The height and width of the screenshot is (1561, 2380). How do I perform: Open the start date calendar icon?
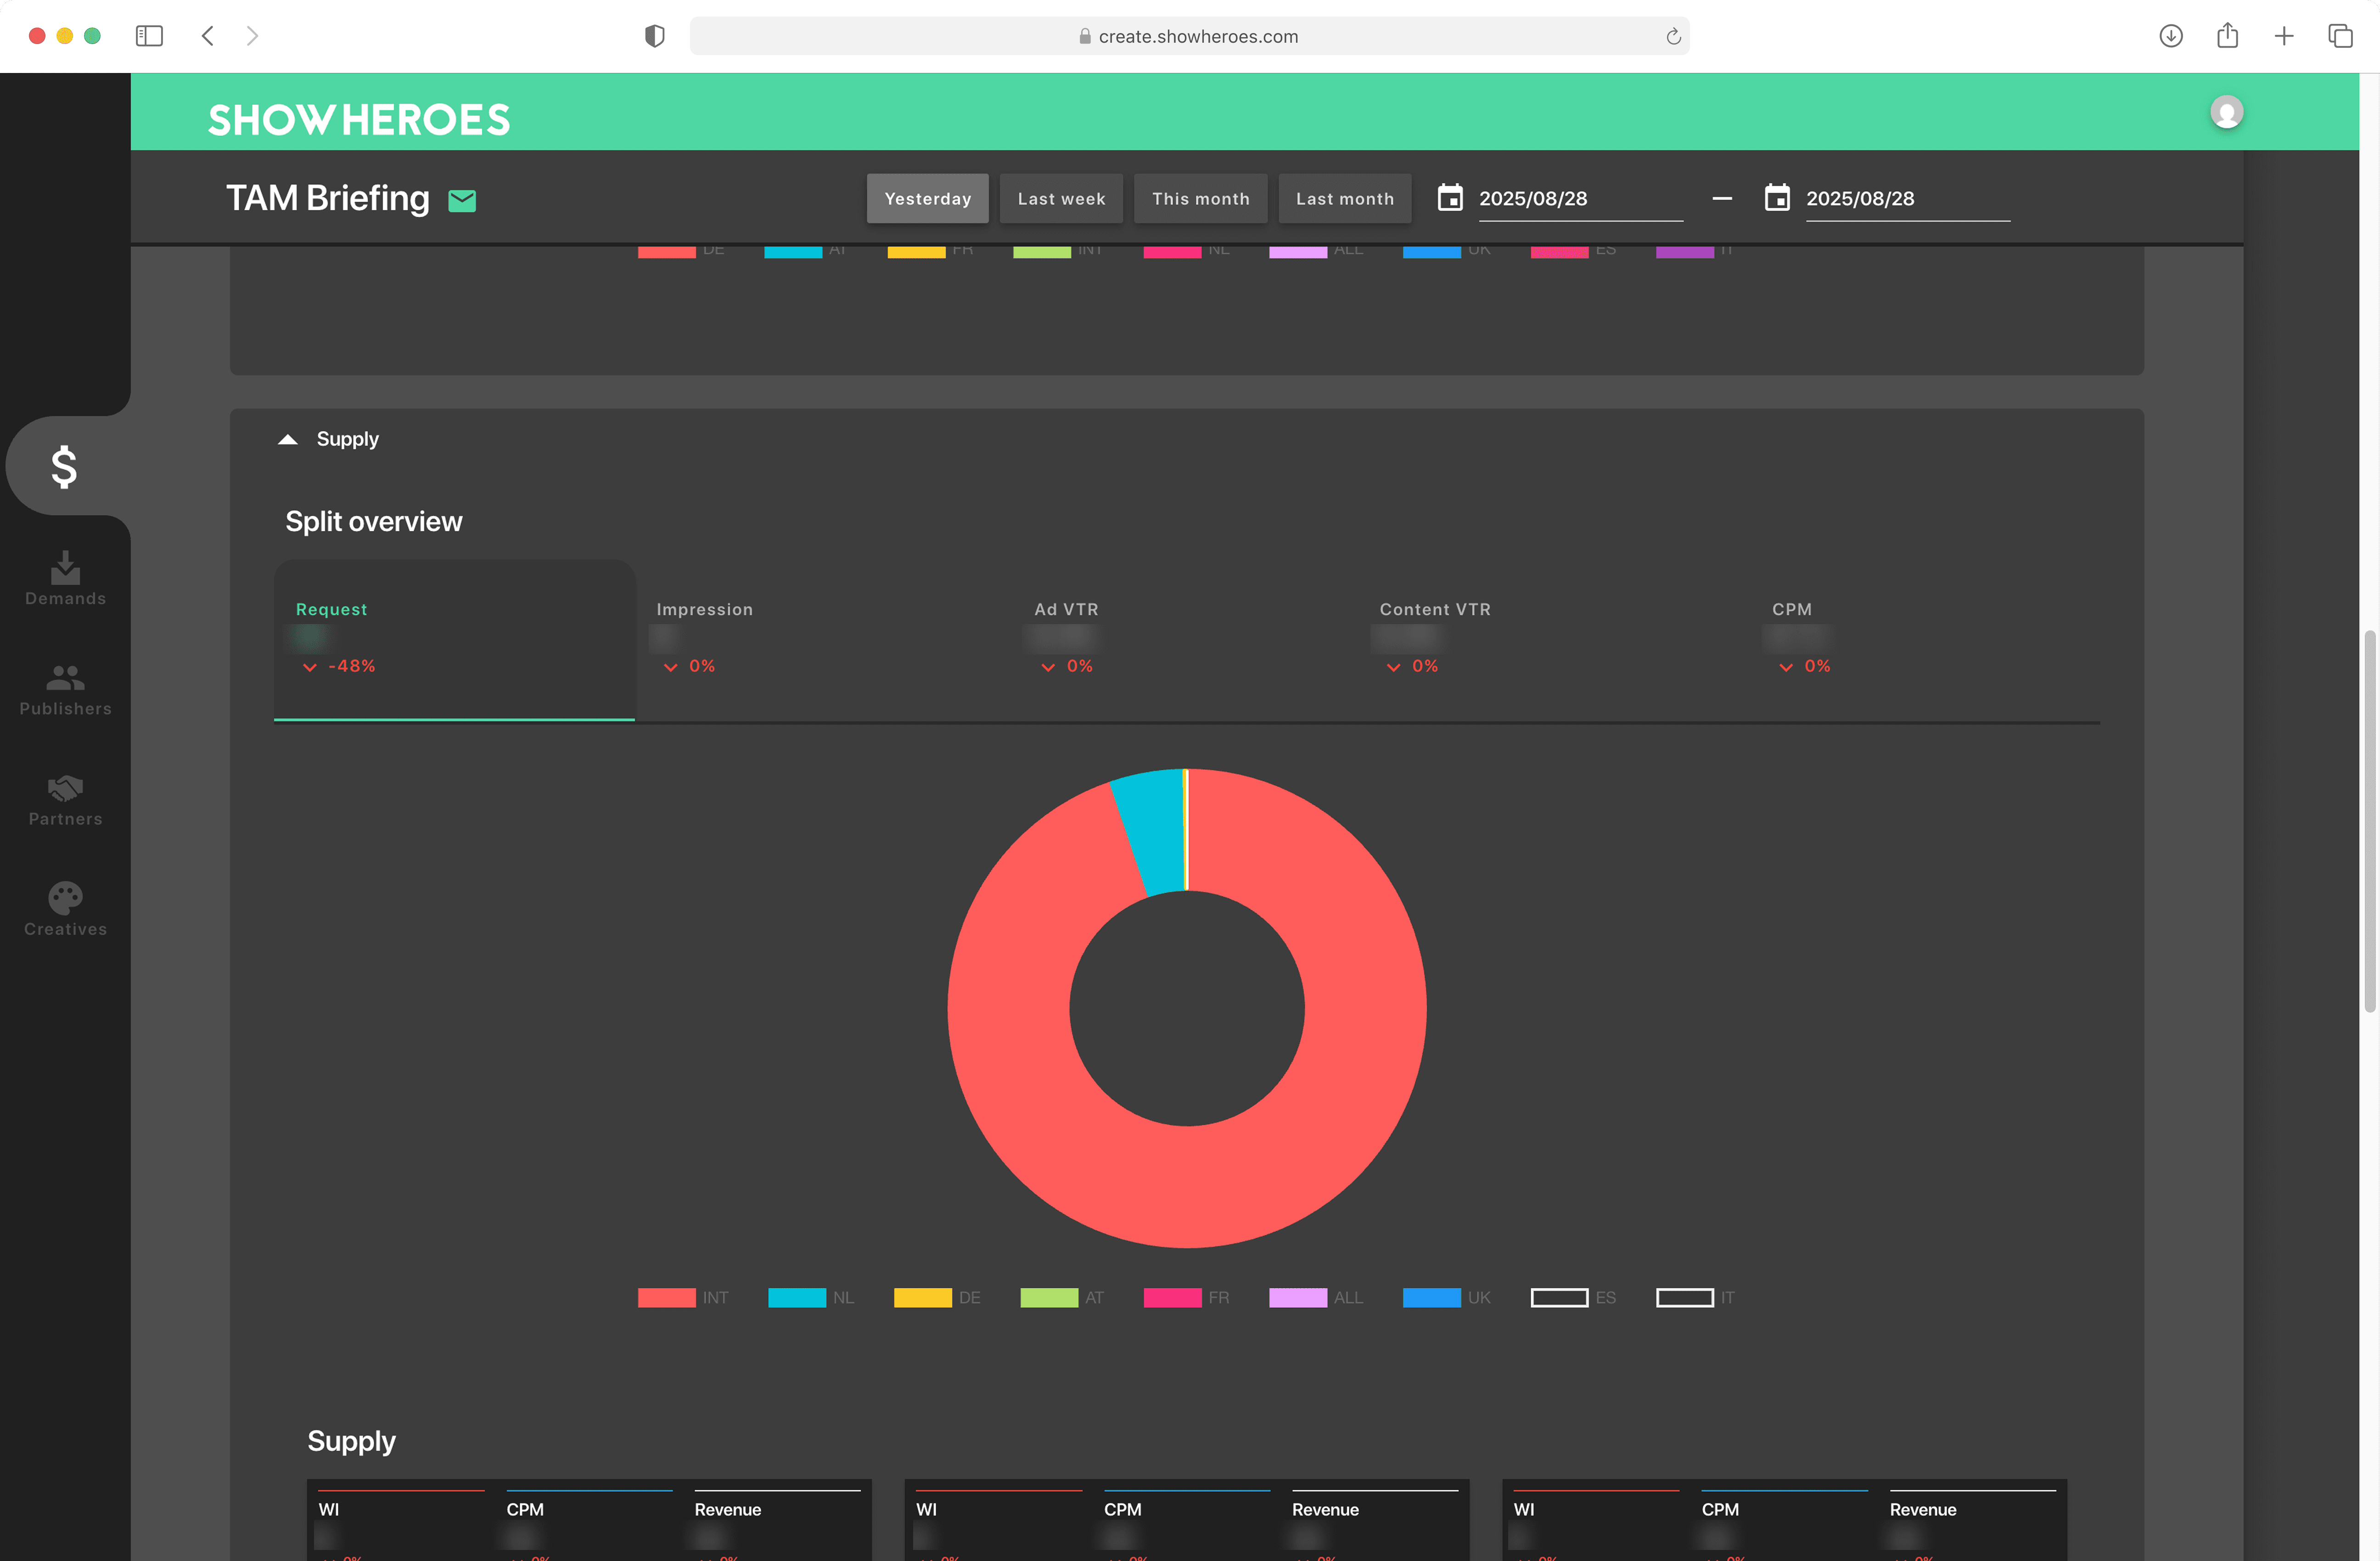pos(1449,198)
